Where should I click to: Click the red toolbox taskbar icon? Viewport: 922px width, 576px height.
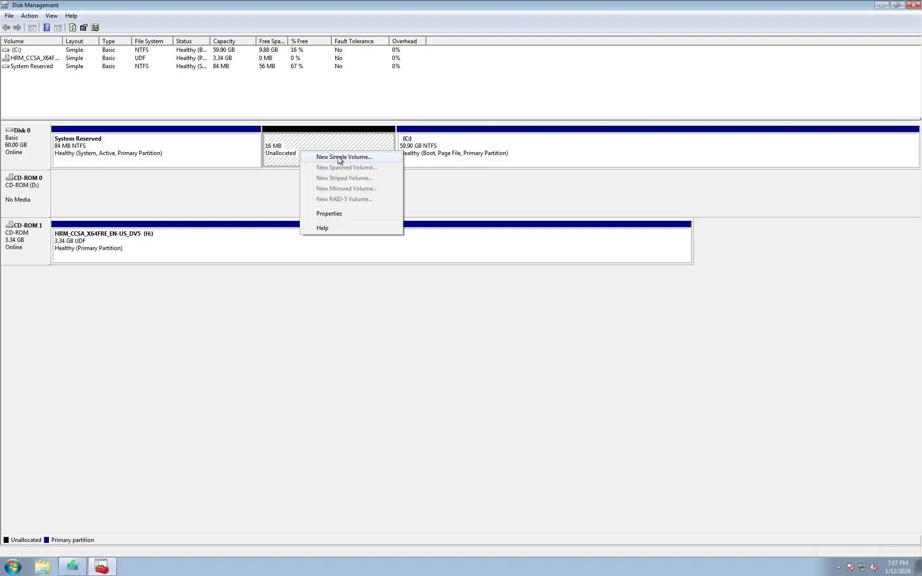102,567
